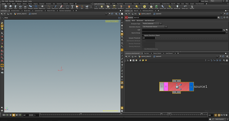
Task: Select the Draw Curve shelf tool
Action: (55, 7)
